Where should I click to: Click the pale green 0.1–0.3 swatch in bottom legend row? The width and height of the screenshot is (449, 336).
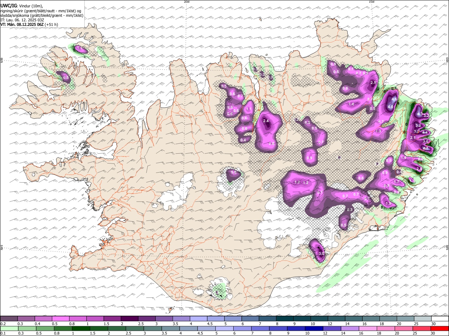coord(9,328)
